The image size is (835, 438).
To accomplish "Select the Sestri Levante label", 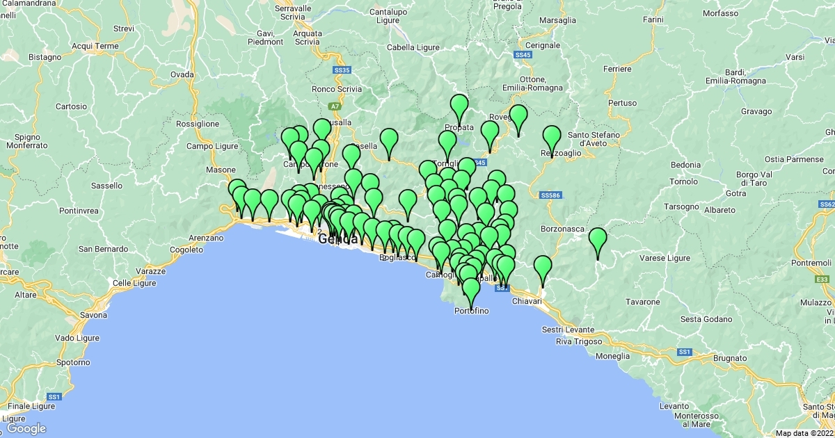I will tap(568, 330).
